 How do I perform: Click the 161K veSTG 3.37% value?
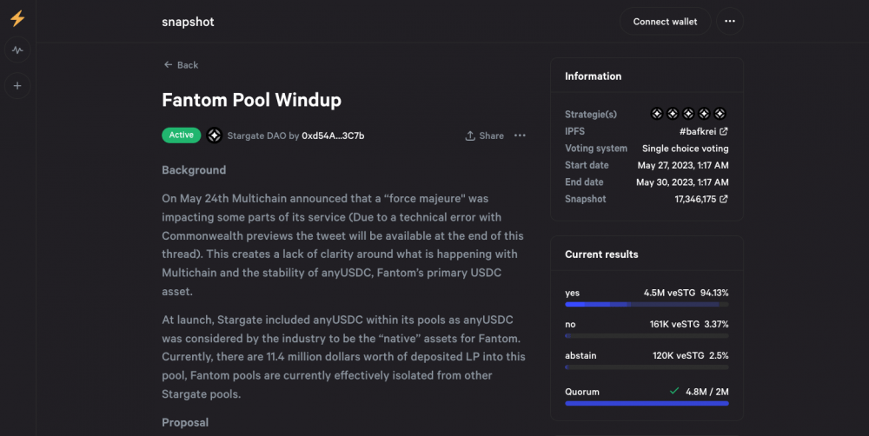[689, 324]
